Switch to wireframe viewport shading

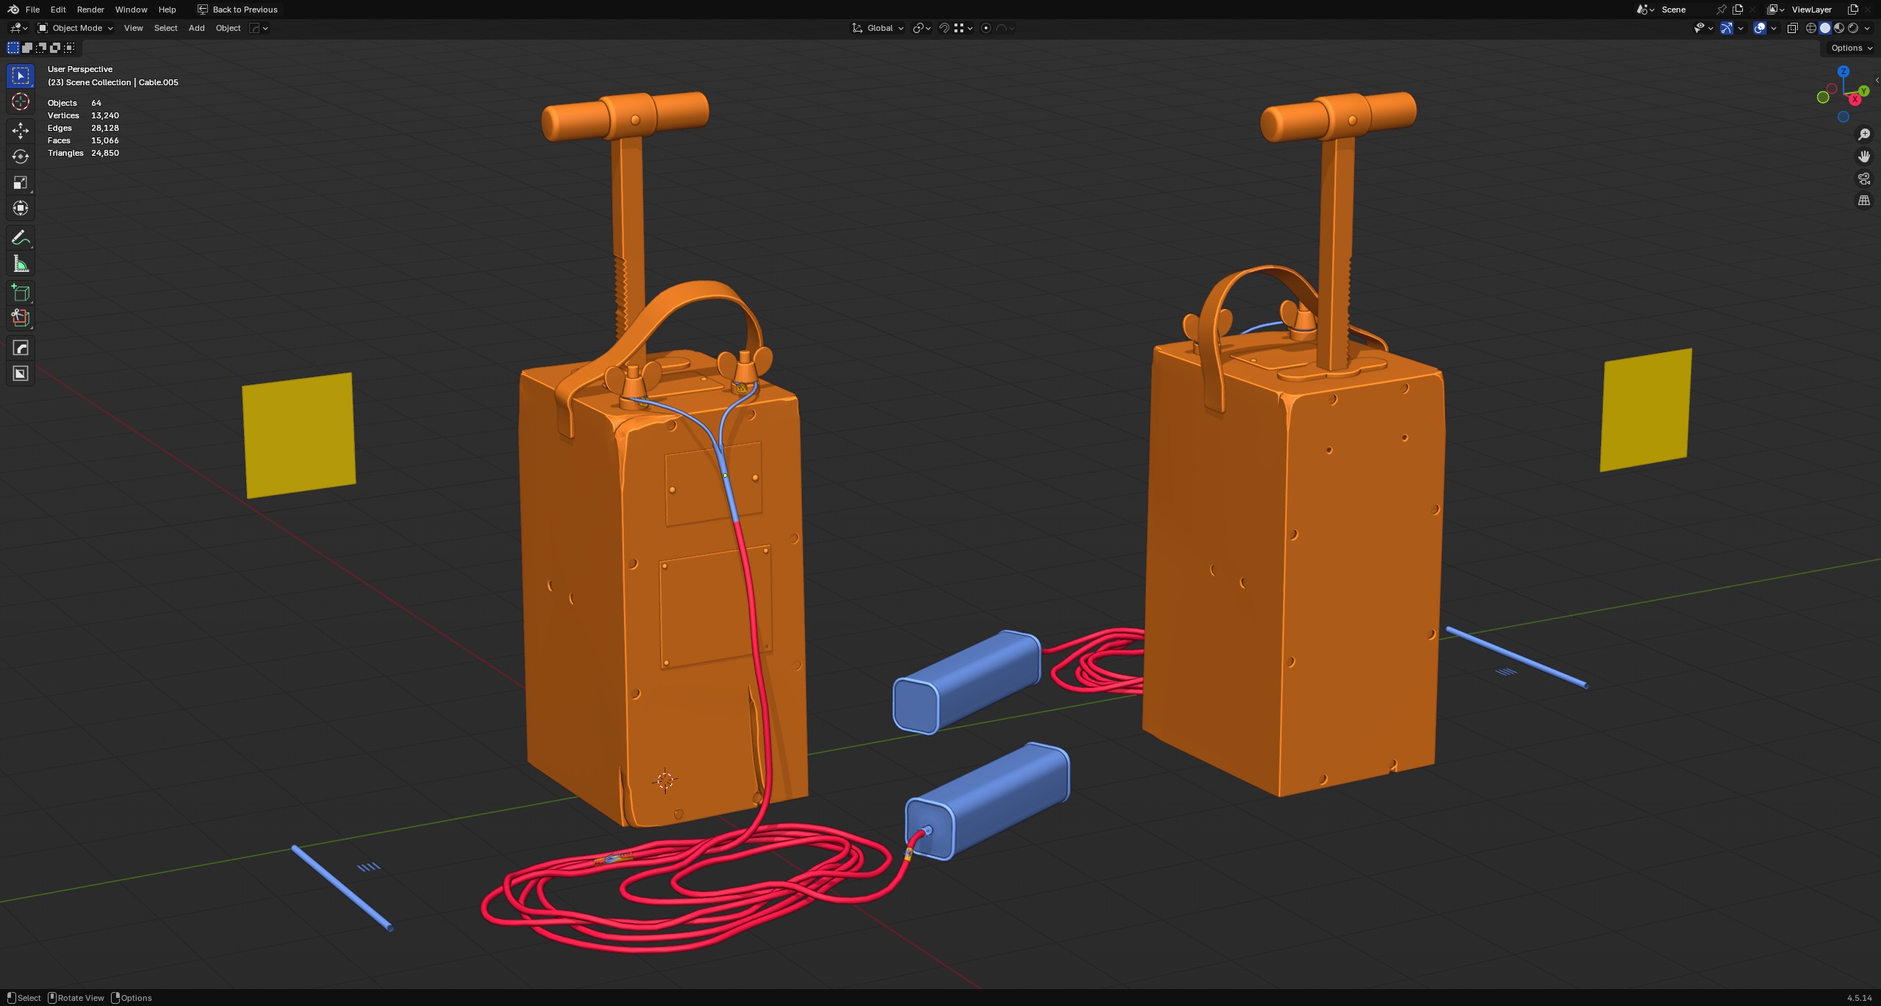pos(1811,28)
